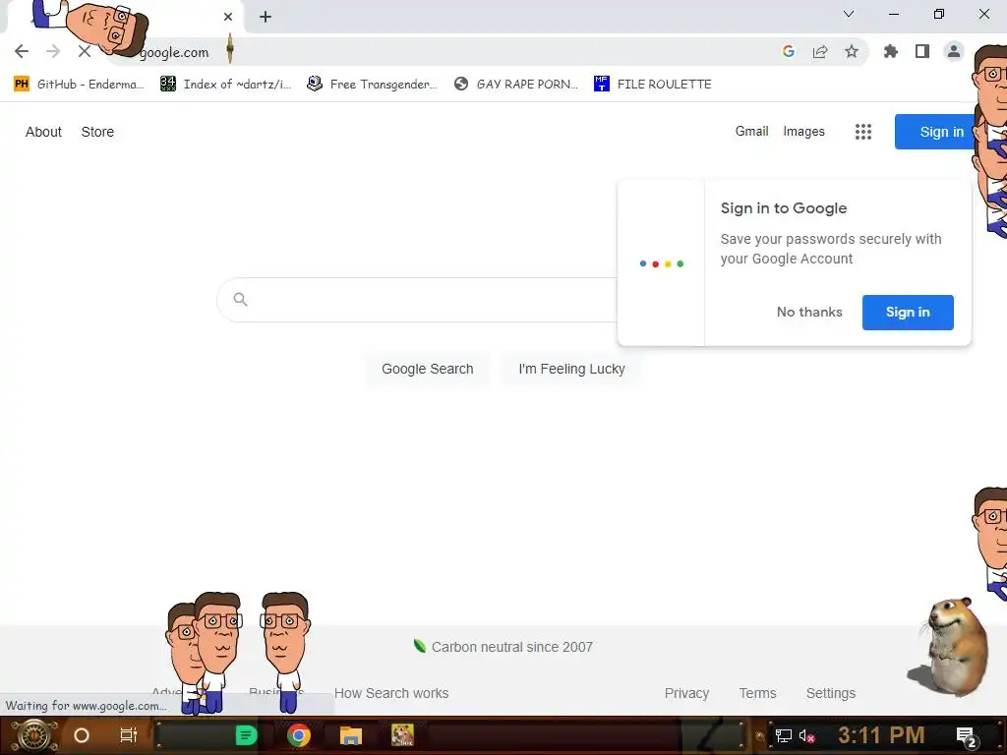Click the muted volume icon in the tray
This screenshot has width=1007, height=755.
806,735
